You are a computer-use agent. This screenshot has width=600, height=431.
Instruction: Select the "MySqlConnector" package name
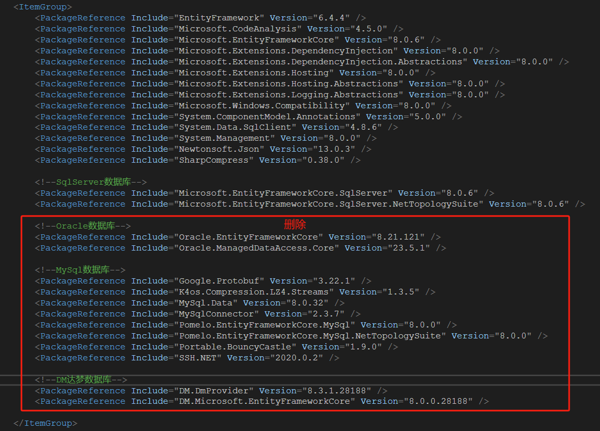[216, 314]
